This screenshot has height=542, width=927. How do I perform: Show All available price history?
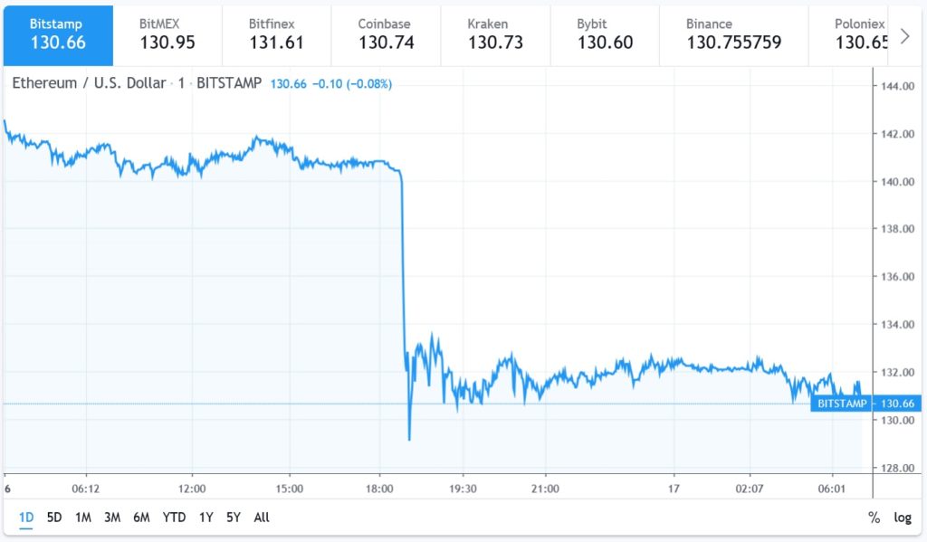[x=262, y=518]
